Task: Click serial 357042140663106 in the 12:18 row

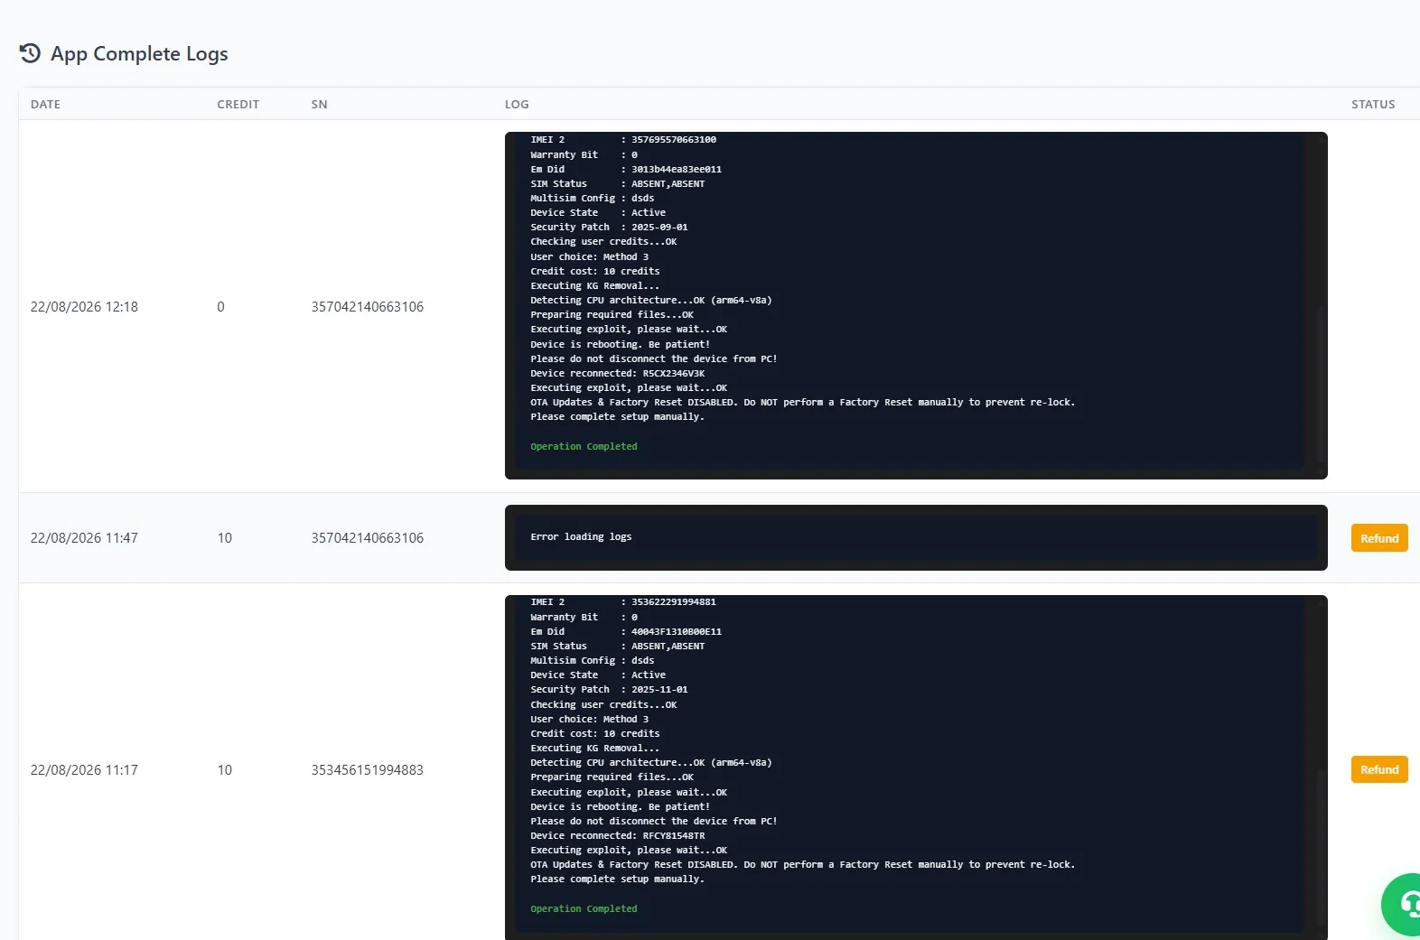Action: tap(367, 307)
